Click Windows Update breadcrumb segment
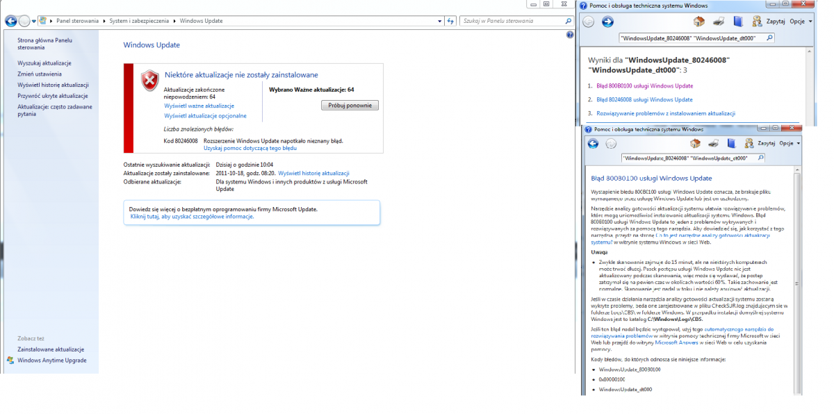 pyautogui.click(x=201, y=21)
